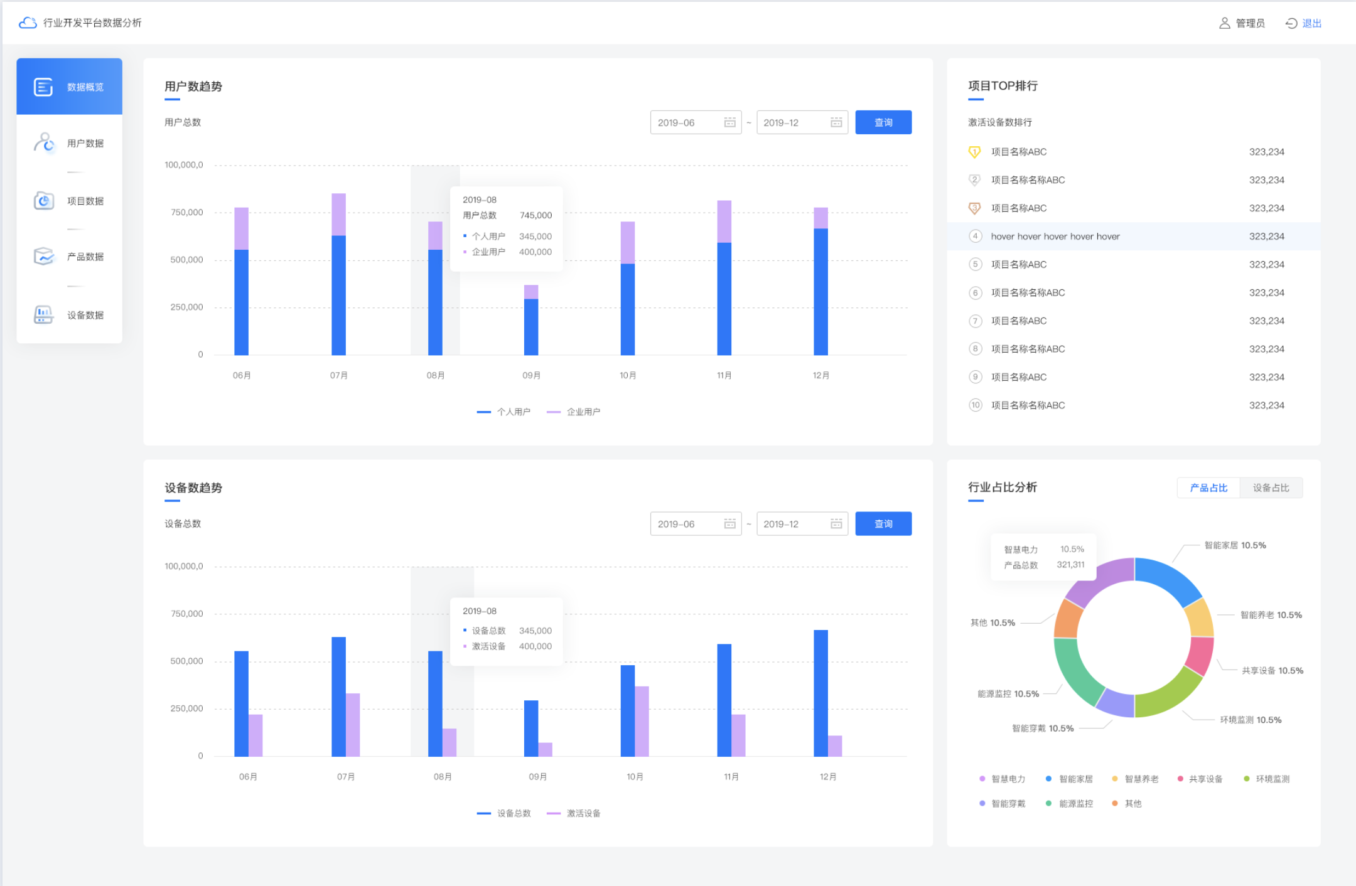
Task: Switch to 设备占比 tab
Action: point(1271,488)
